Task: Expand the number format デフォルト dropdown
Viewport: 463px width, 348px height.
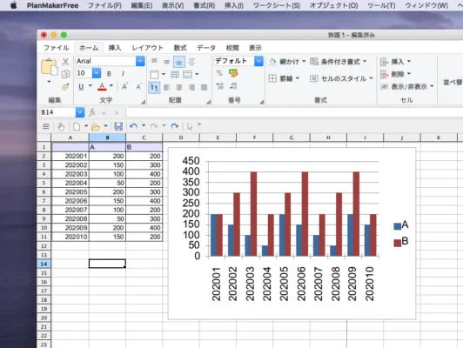Action: point(258,61)
